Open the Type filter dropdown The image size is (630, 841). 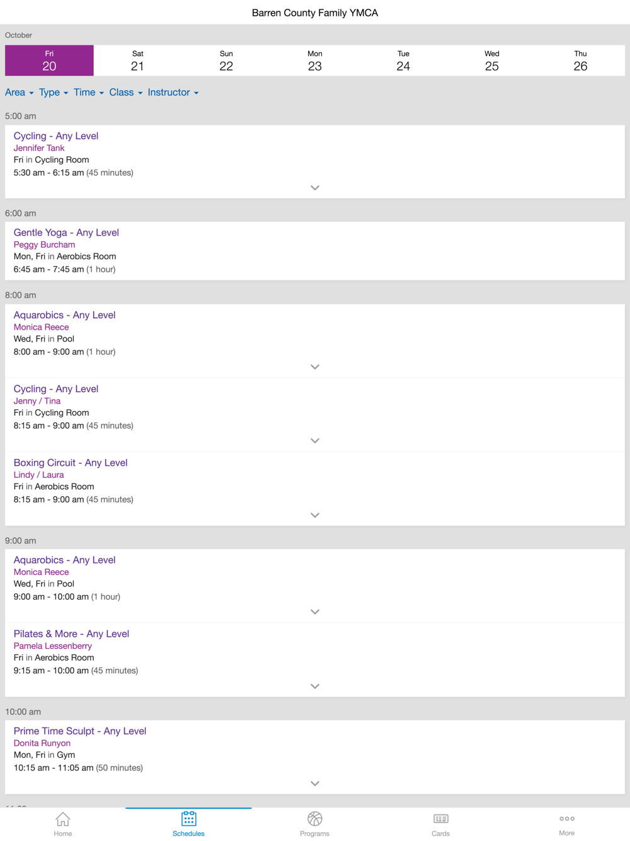click(x=54, y=93)
